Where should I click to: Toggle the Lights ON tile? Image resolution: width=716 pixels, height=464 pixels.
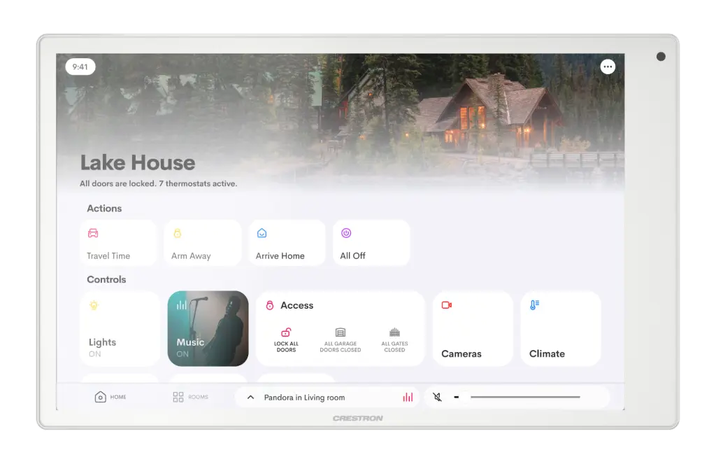120,328
